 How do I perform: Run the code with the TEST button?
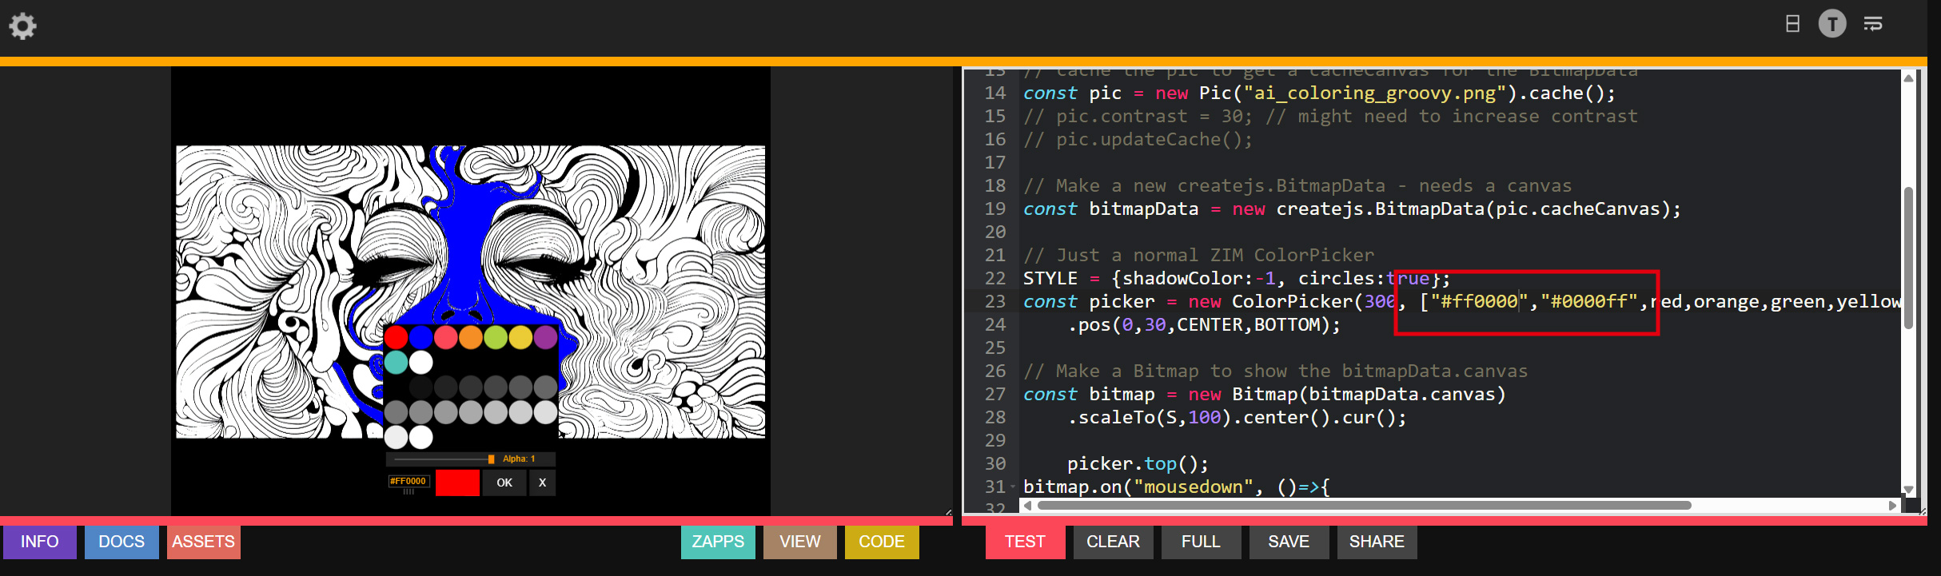point(1024,542)
